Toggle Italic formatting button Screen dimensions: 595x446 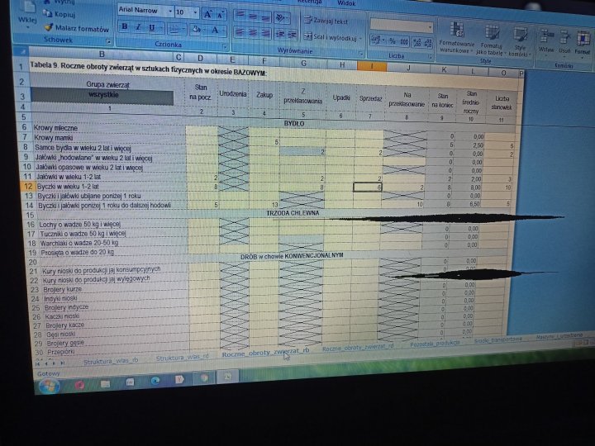[x=138, y=26]
